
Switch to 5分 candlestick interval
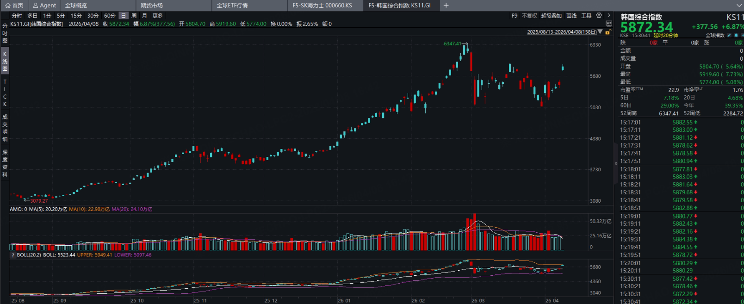[x=61, y=16]
